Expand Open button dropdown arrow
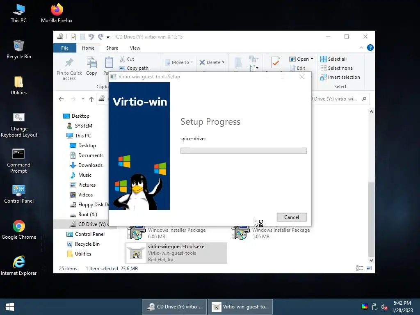 coord(312,59)
